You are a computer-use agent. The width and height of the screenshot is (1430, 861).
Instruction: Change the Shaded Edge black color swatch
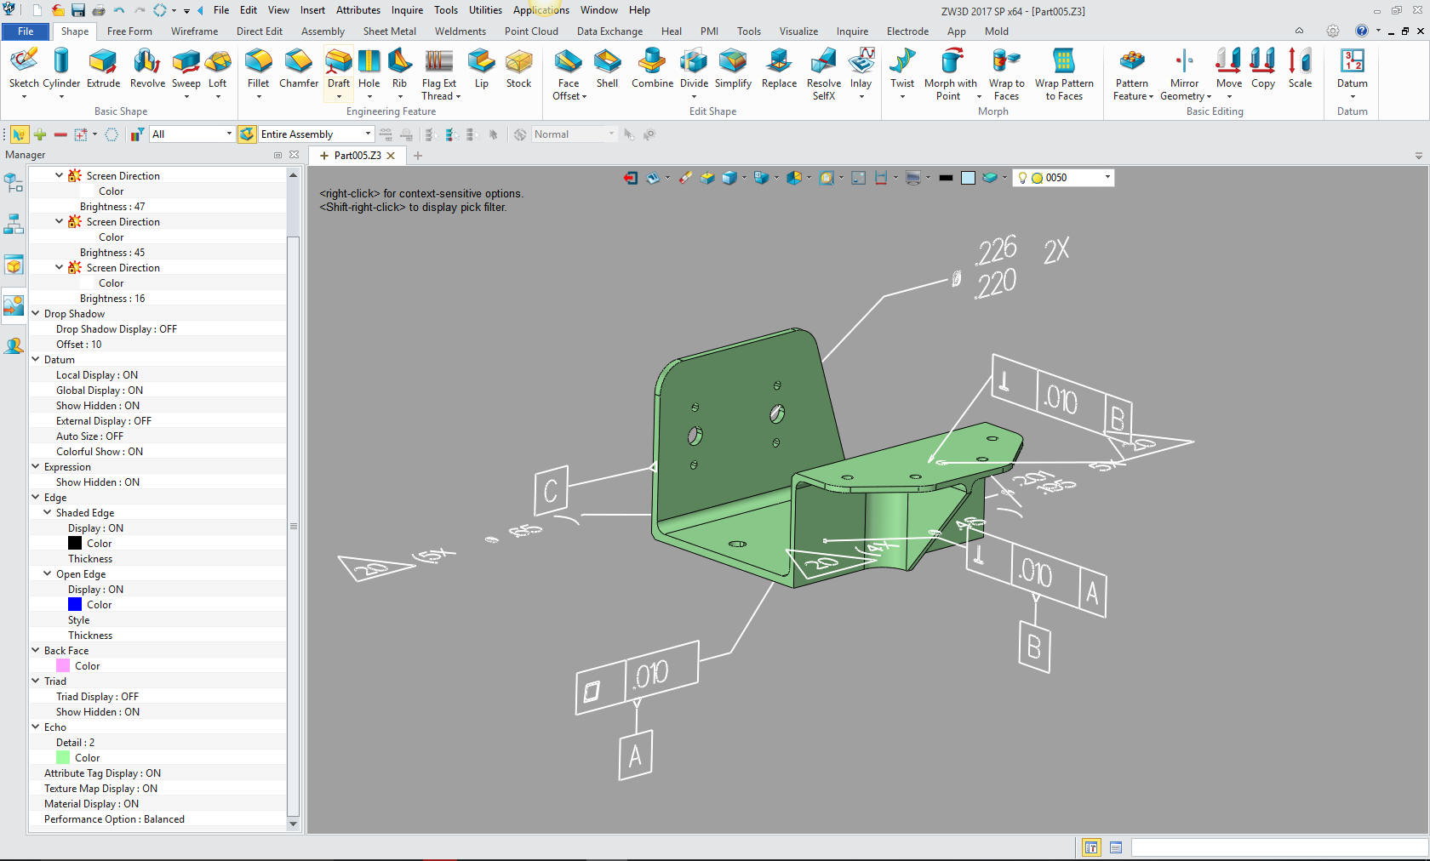tap(75, 544)
